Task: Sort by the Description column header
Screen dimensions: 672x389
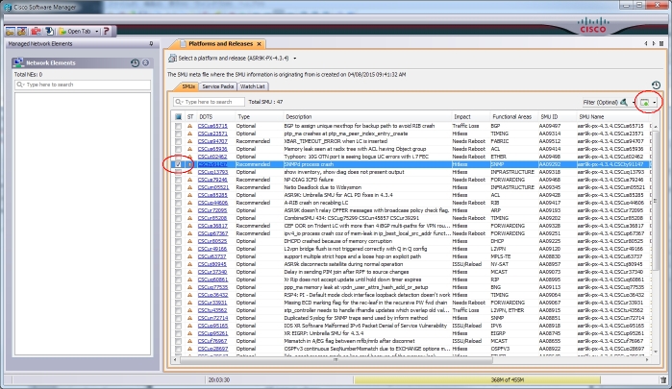Action: [x=366, y=116]
